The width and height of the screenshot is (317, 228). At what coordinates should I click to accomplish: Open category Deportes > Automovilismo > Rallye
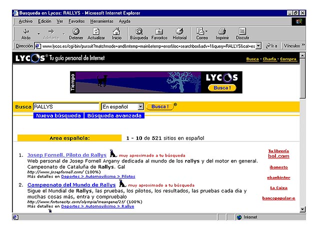97,206
